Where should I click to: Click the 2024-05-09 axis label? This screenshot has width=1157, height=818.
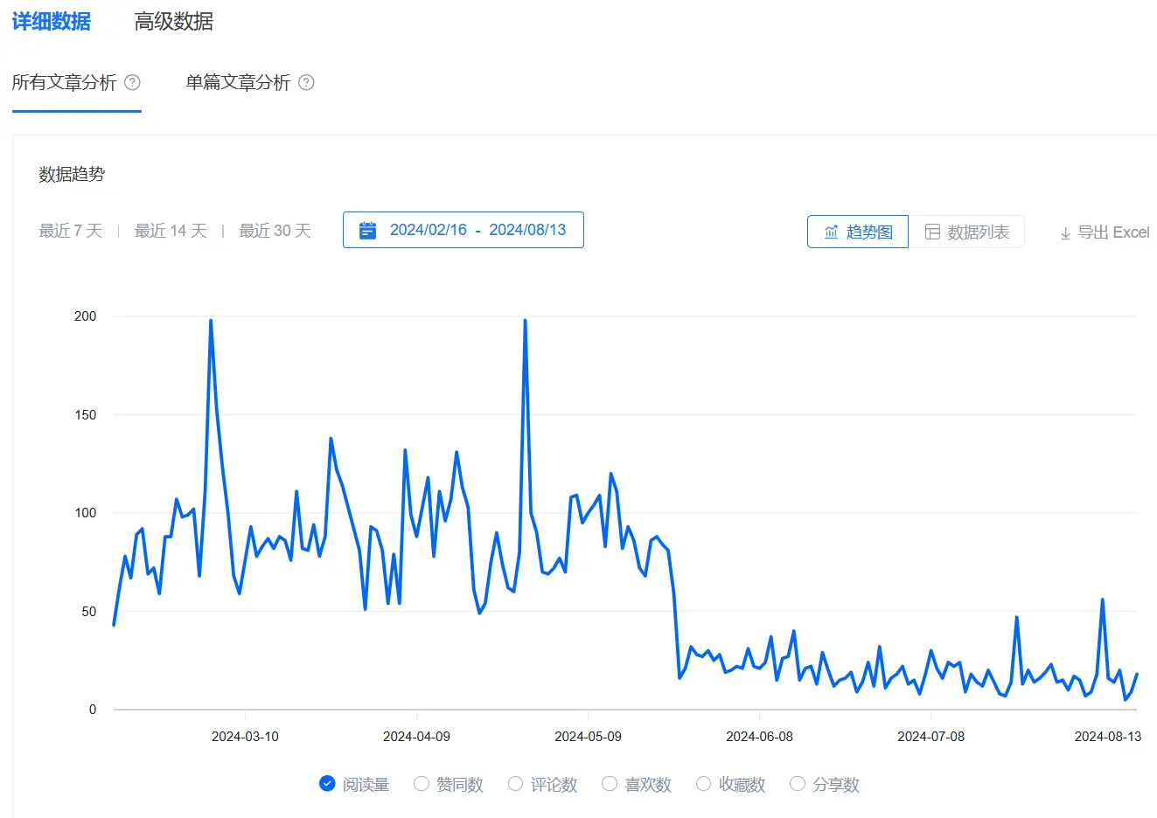click(588, 737)
